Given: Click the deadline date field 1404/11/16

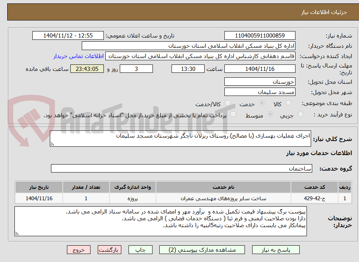Looking at the screenshot, I should (x=260, y=69).
